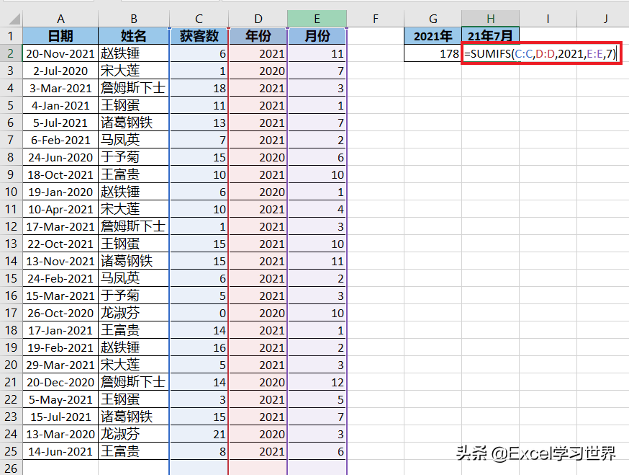Click 获客数 value 0 in row 17
The image size is (629, 475).
[x=199, y=313]
